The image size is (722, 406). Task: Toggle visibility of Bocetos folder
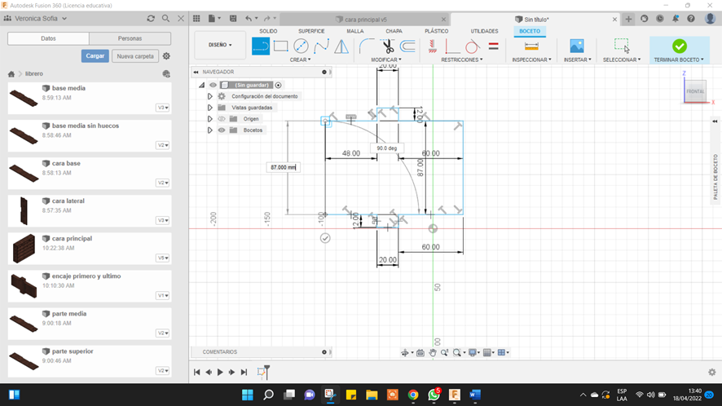(222, 130)
